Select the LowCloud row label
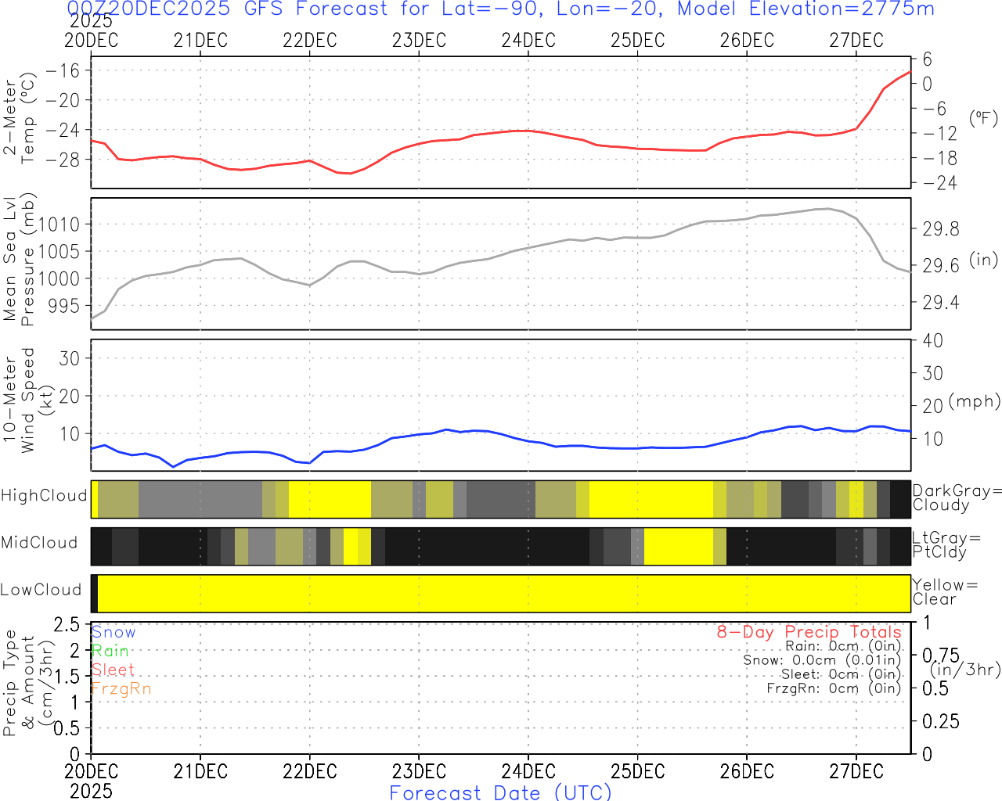 41,590
